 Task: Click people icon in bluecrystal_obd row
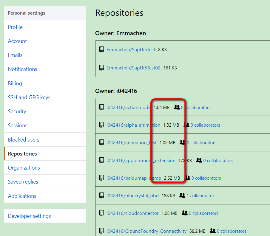(182, 195)
